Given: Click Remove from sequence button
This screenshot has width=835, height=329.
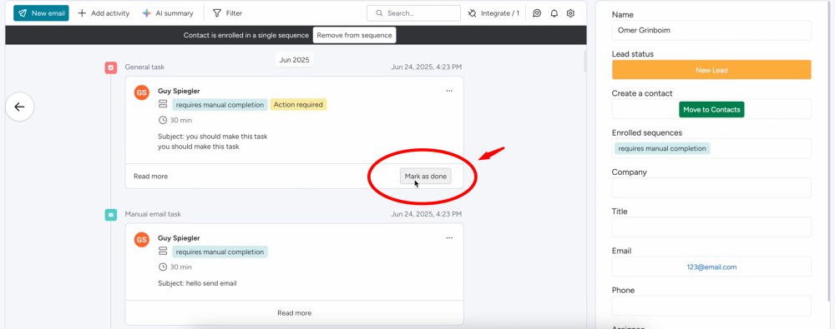Looking at the screenshot, I should [x=355, y=35].
